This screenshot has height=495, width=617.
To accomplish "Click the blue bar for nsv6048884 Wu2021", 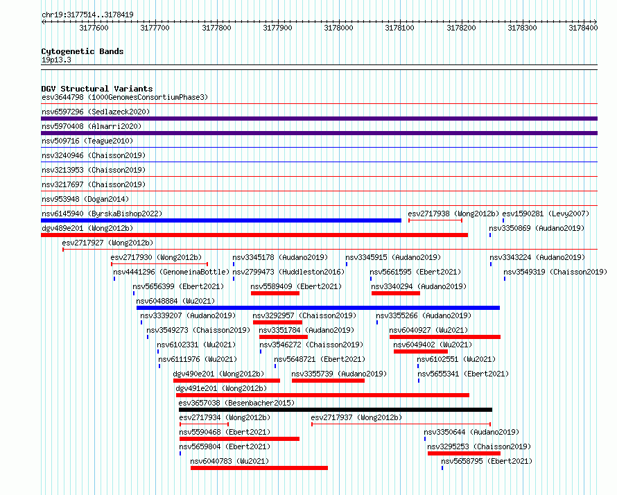I will (x=318, y=308).
